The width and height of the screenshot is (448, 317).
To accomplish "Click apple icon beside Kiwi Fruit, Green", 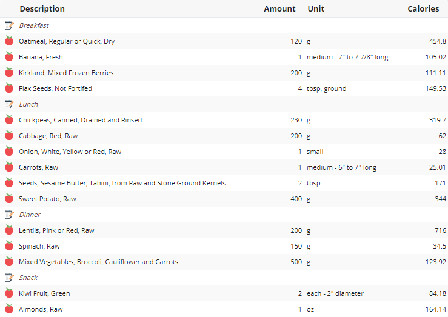I will point(9,293).
